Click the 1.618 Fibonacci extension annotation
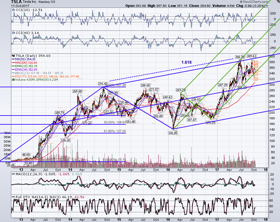280x222 pixels. tap(186, 62)
